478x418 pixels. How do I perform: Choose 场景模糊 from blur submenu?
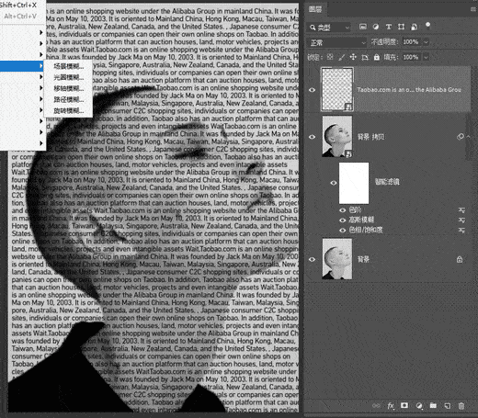tap(68, 66)
